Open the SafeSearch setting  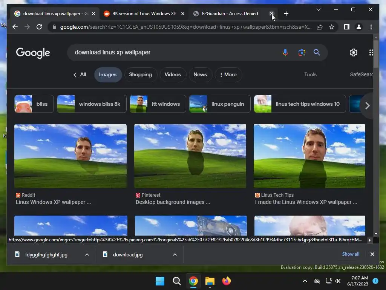361,74
